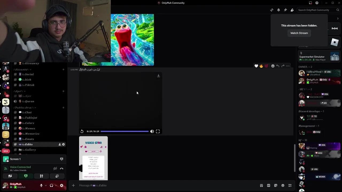The height and width of the screenshot is (192, 342).
Task: React with the 100 emoji
Action: point(266,66)
